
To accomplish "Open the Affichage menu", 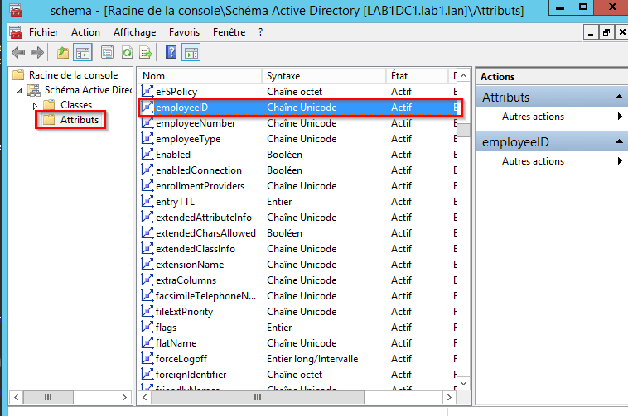I will [x=134, y=32].
